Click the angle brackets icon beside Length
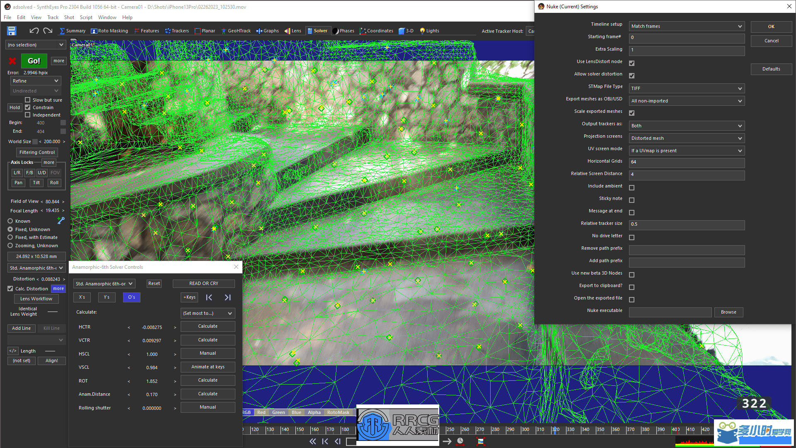The width and height of the screenshot is (796, 448). click(13, 351)
